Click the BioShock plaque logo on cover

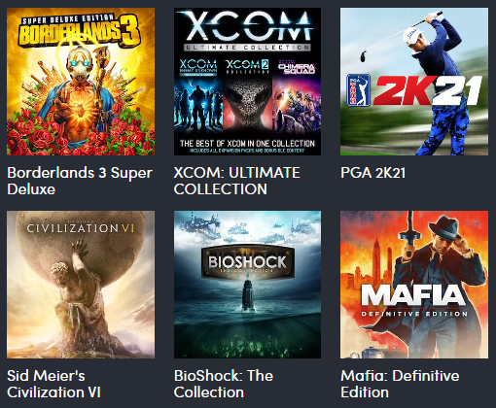point(248,262)
